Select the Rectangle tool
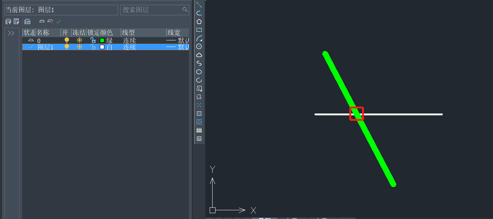The height and width of the screenshot is (219, 493). (199, 30)
